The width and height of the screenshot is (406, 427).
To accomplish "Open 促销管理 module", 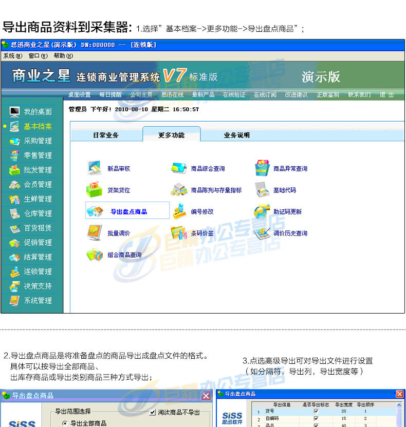I will pyautogui.click(x=30, y=242).
